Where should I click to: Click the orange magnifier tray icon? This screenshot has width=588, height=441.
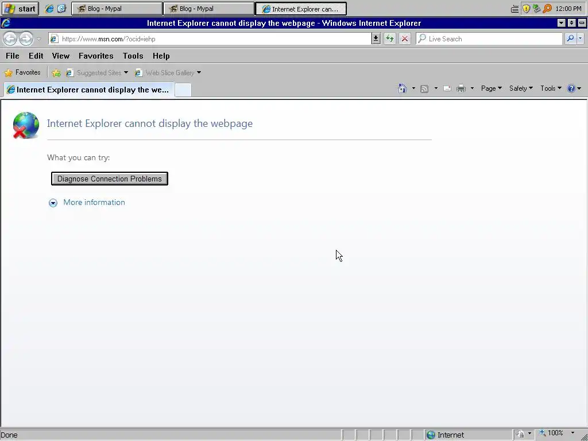[x=547, y=9]
